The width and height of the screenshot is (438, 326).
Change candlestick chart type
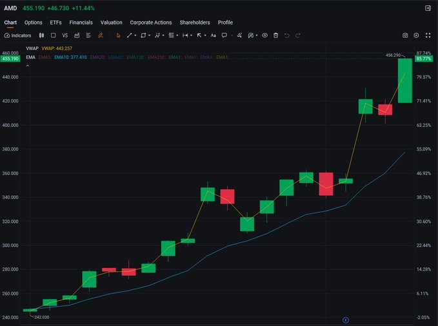(41, 35)
